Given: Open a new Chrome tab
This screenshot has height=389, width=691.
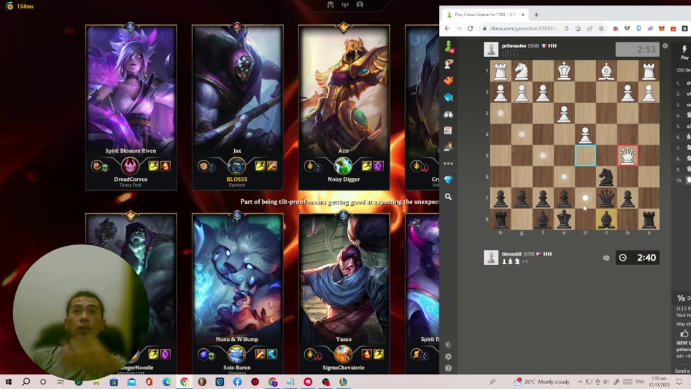Looking at the screenshot, I should click(x=536, y=15).
